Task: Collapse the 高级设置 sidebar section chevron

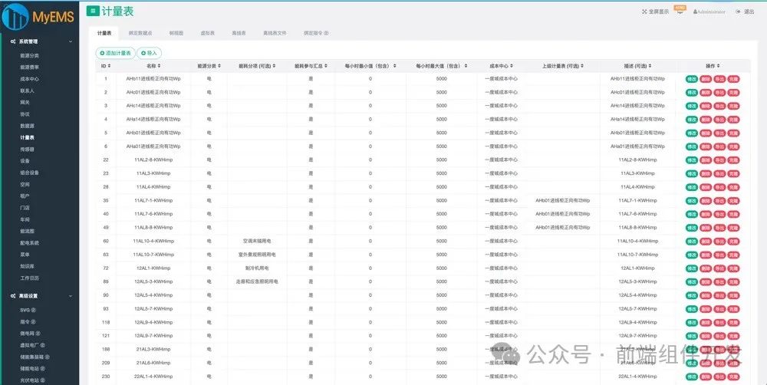Action: pyautogui.click(x=71, y=296)
